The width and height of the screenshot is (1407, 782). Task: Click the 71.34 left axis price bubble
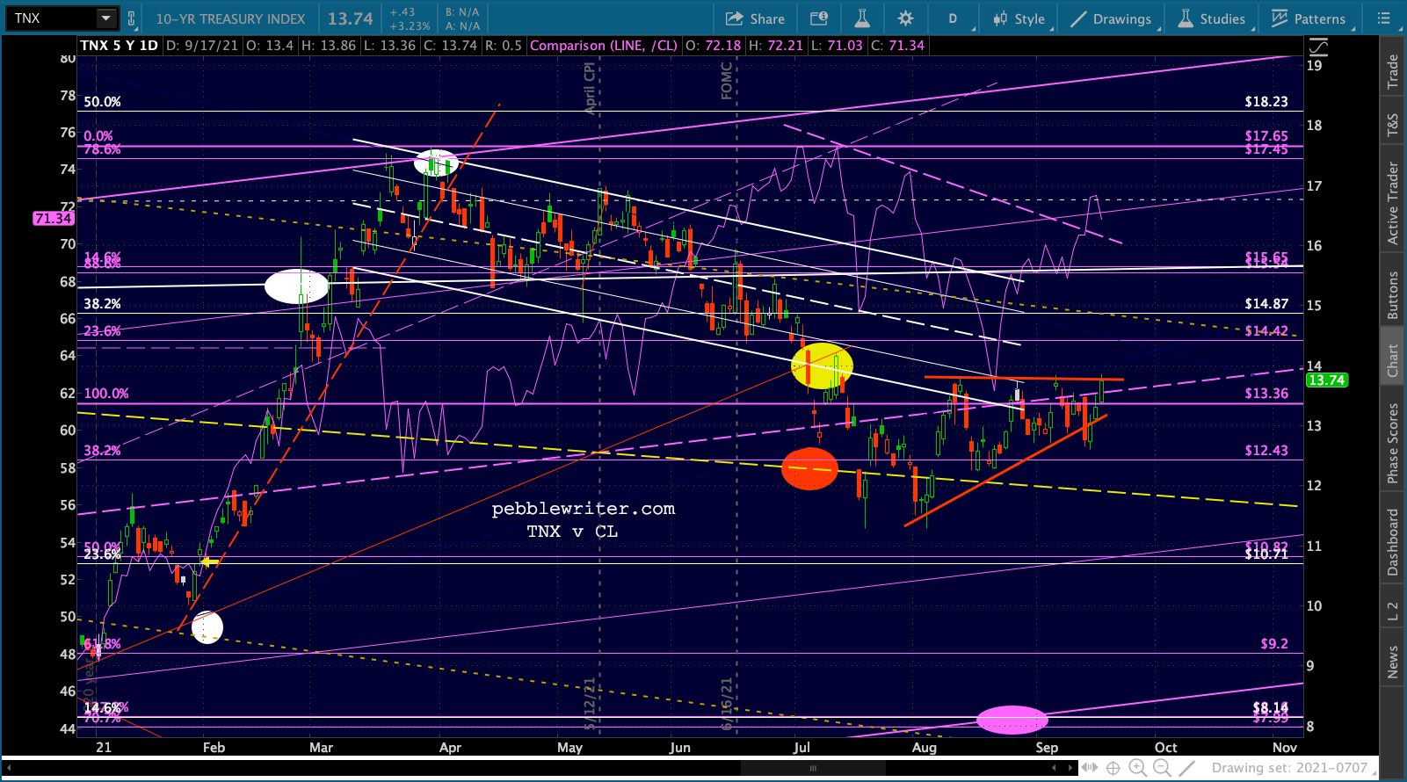point(53,218)
